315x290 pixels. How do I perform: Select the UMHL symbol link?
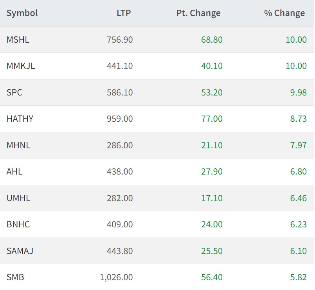coord(18,198)
